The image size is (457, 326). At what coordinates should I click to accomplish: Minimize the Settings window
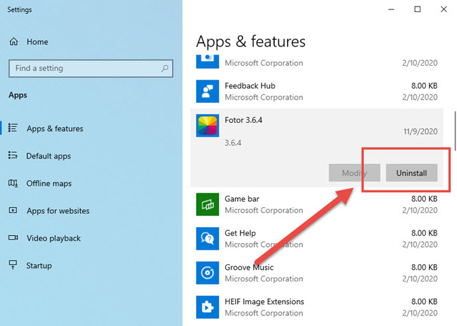(x=391, y=9)
